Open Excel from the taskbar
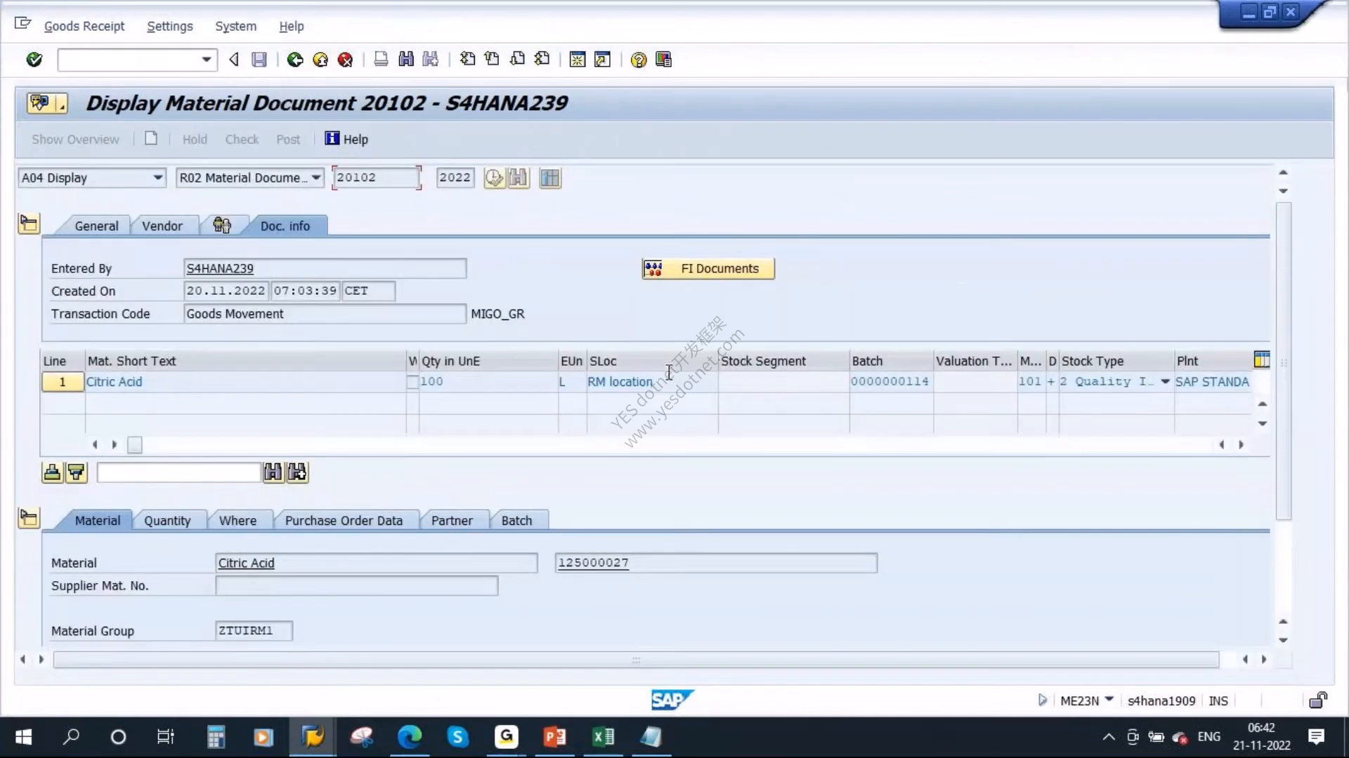The image size is (1349, 758). pyautogui.click(x=603, y=736)
